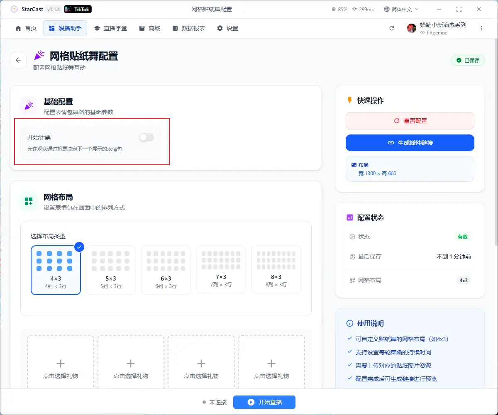The height and width of the screenshot is (415, 498).
Task: Select the 8×3 grid layout option
Action: click(276, 269)
